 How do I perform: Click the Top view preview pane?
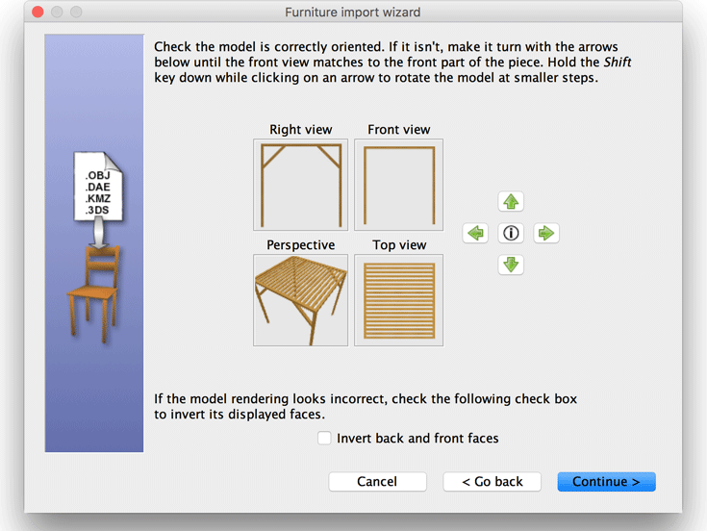(398, 300)
